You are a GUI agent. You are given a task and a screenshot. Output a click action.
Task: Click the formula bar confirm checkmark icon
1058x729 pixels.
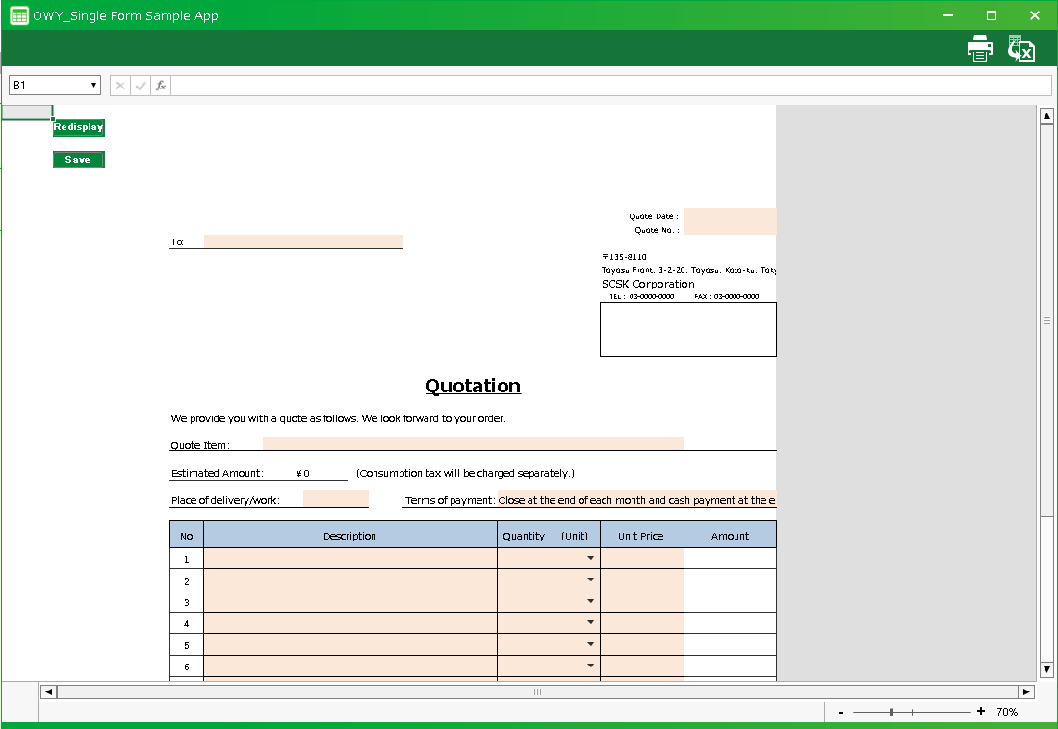[x=141, y=86]
